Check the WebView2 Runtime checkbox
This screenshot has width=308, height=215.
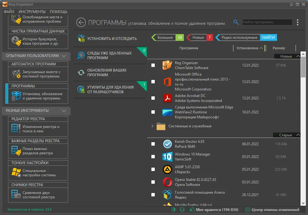(153, 112)
